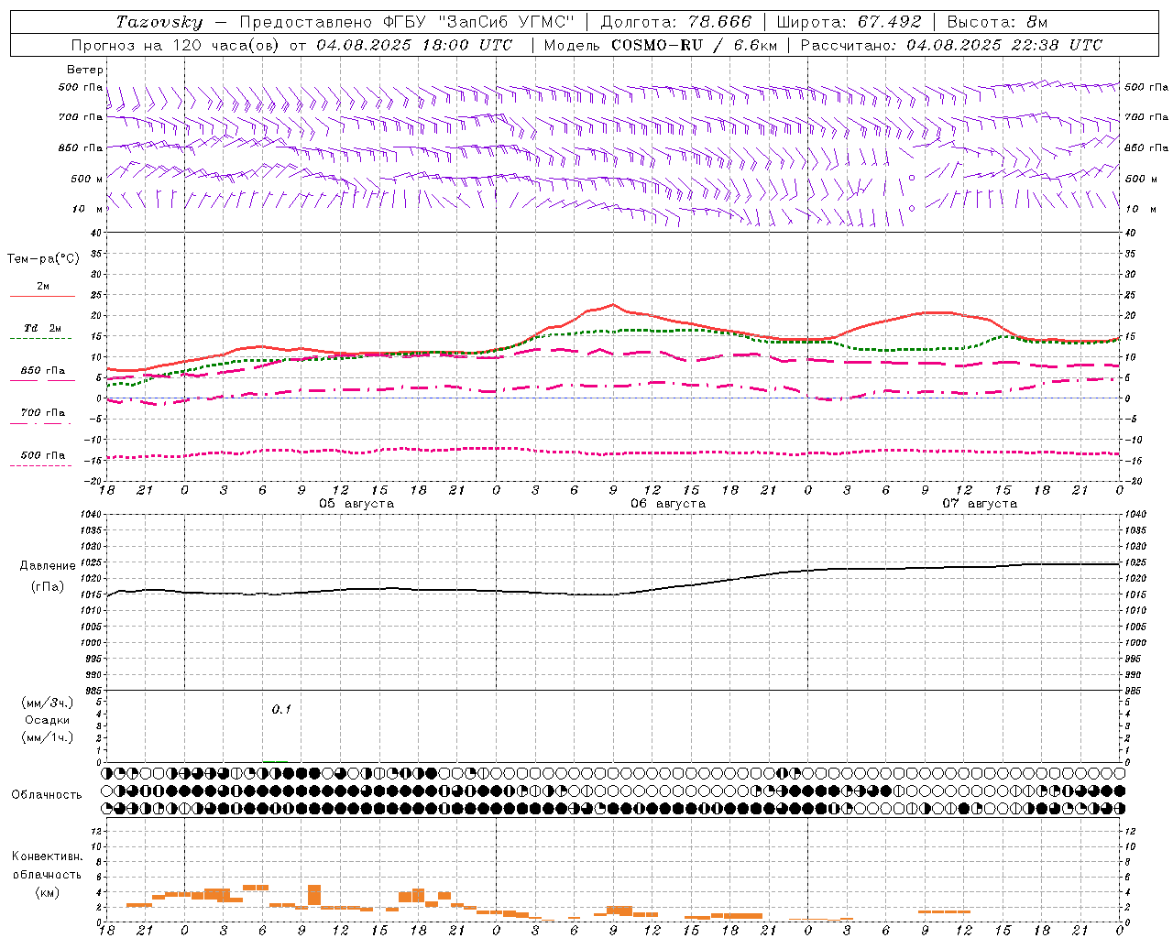
Task: Click the tallest orange convective cloud bar near hour 9
Action: pyautogui.click(x=314, y=895)
